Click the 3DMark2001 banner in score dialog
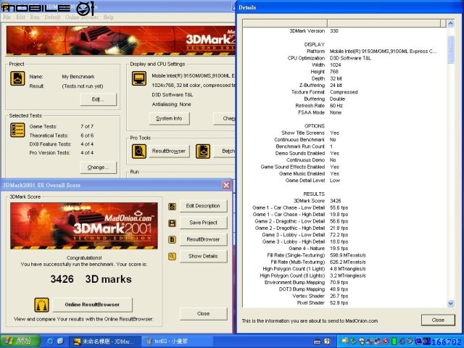This screenshot has height=348, width=464. pos(84,225)
